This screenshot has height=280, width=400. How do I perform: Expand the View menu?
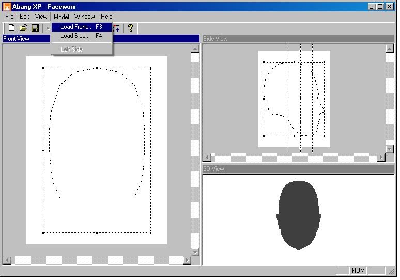tap(41, 17)
